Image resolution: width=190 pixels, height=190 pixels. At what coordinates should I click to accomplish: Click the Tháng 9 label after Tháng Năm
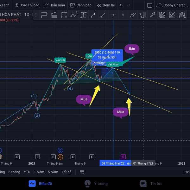(x=80, y=163)
